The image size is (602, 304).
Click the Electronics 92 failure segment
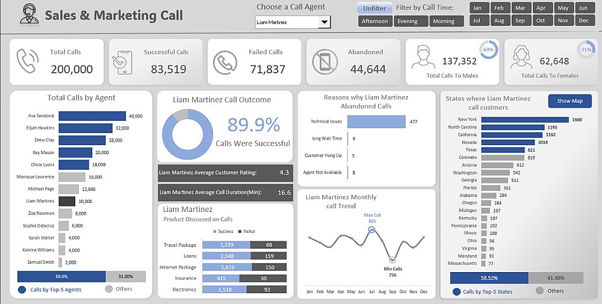pyautogui.click(x=267, y=290)
